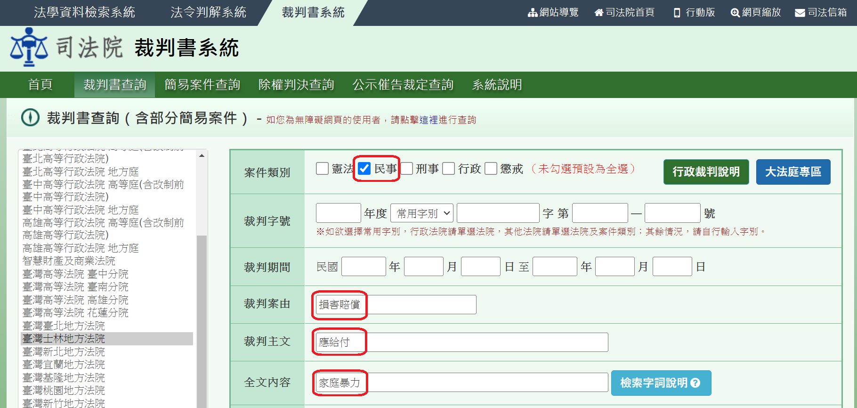Click the question mark icon on 檢索字詞說明
Viewport: 857px width, 408px height.
tap(695, 383)
